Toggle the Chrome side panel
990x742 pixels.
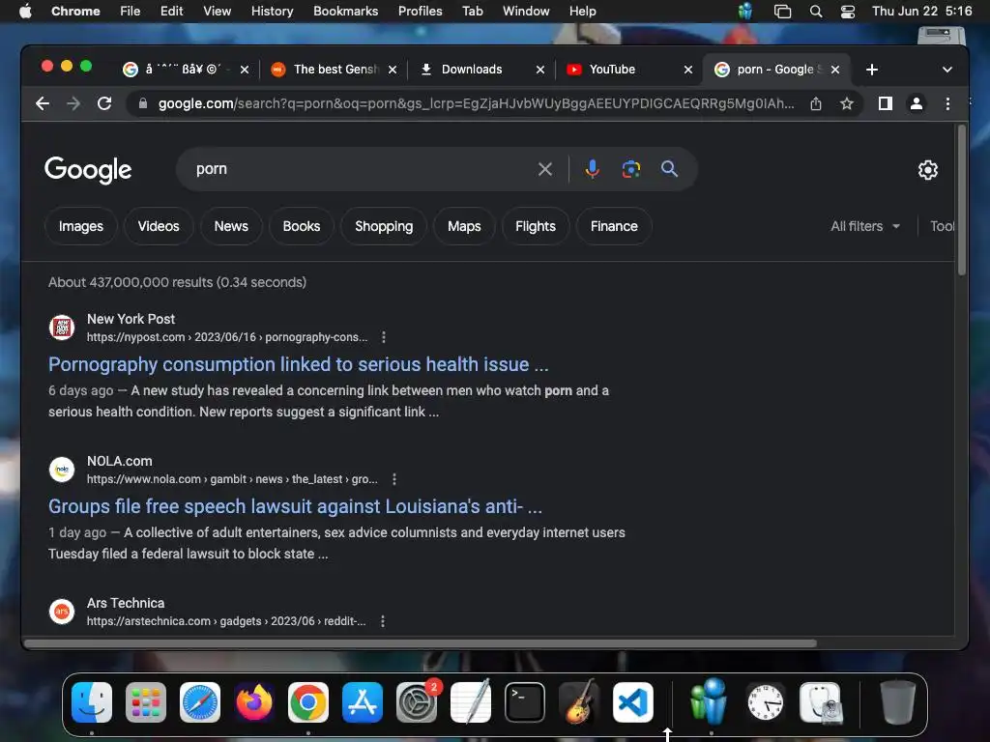886,103
